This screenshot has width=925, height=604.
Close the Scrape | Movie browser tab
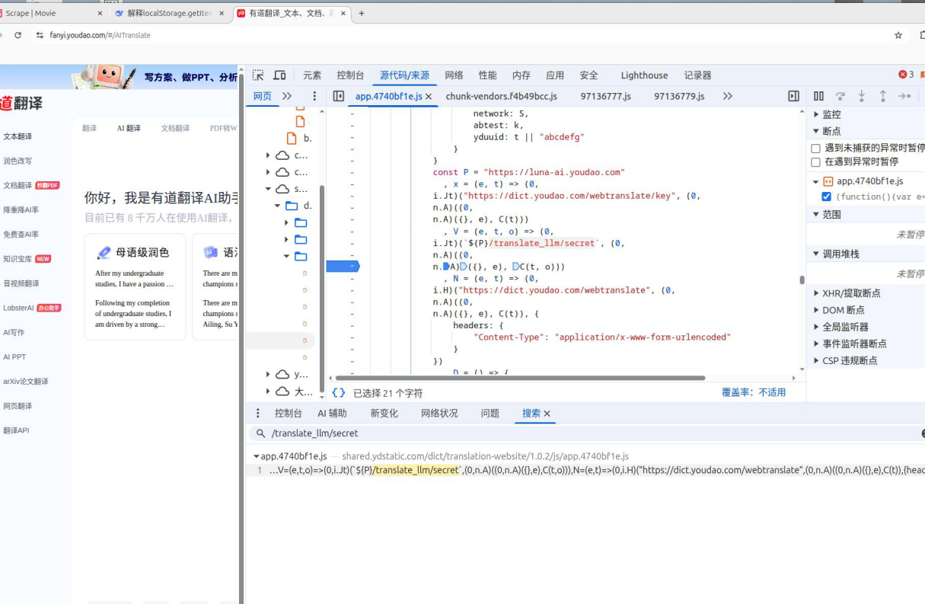point(100,13)
